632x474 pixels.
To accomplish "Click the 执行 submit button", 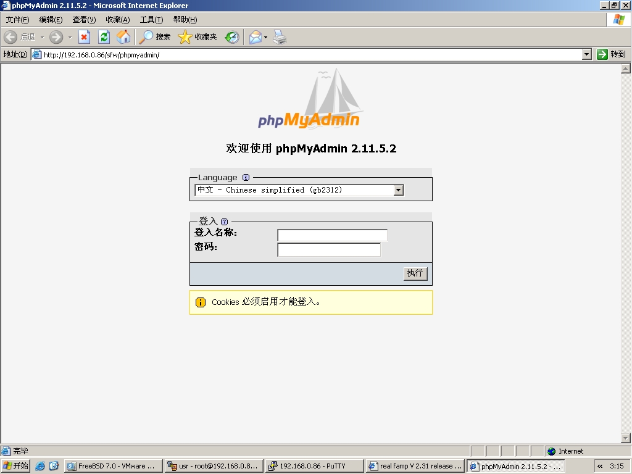I will coord(415,273).
